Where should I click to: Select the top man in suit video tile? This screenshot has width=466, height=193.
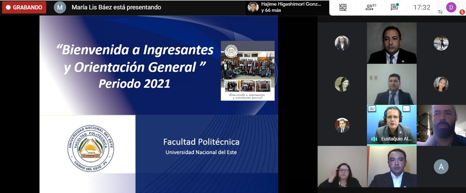pos(392,43)
